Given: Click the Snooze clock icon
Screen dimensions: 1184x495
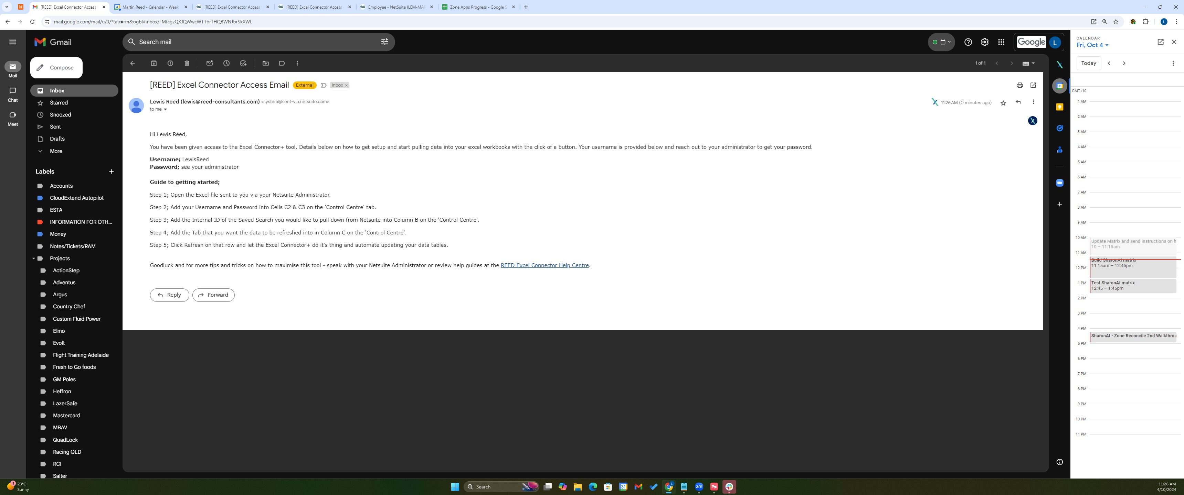Looking at the screenshot, I should point(226,63).
